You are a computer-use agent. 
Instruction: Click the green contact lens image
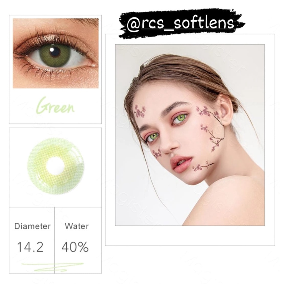coord(56,166)
